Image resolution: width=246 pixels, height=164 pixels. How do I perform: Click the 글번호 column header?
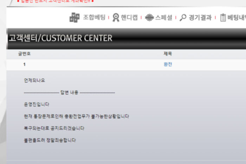point(24,54)
